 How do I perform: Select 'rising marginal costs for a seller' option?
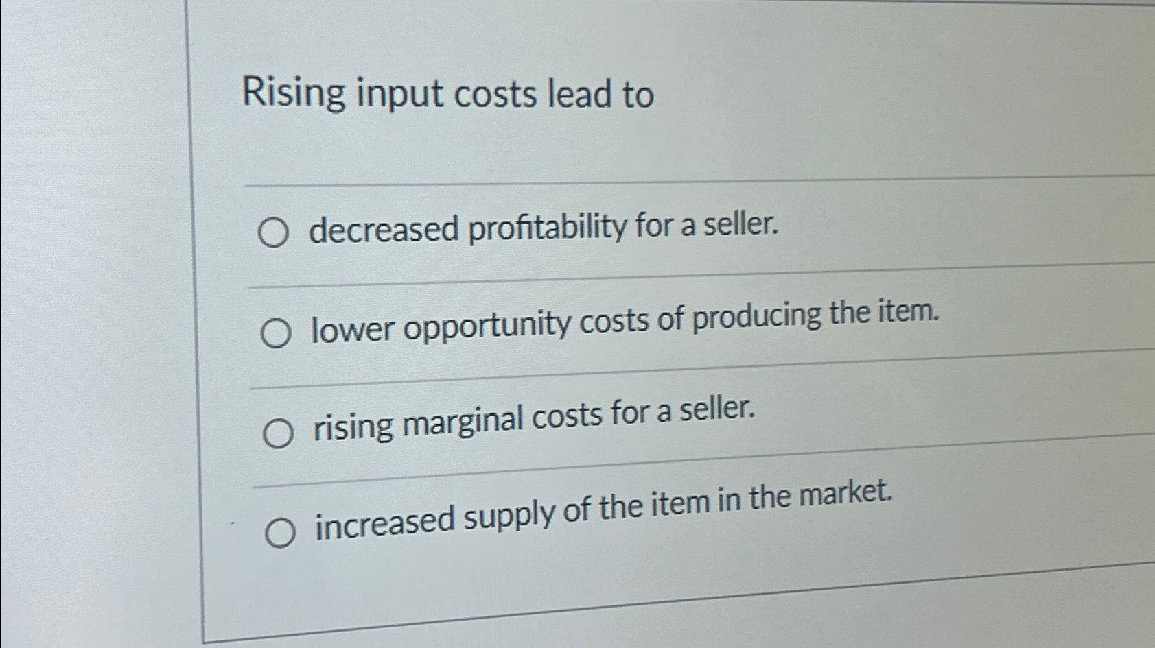click(x=279, y=434)
